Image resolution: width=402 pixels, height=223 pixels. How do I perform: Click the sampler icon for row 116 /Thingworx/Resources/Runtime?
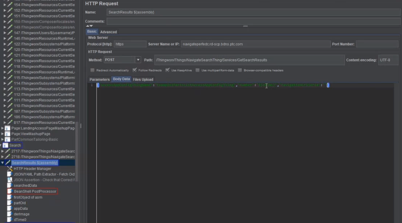click(10, 72)
